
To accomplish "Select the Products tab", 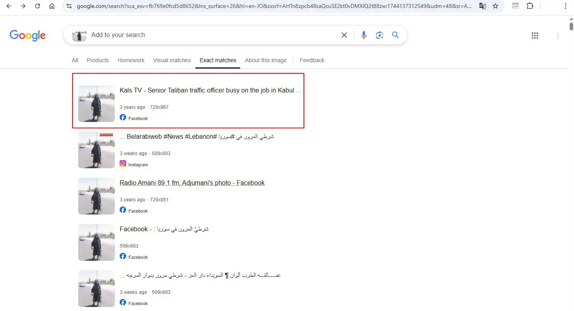I will [x=98, y=60].
